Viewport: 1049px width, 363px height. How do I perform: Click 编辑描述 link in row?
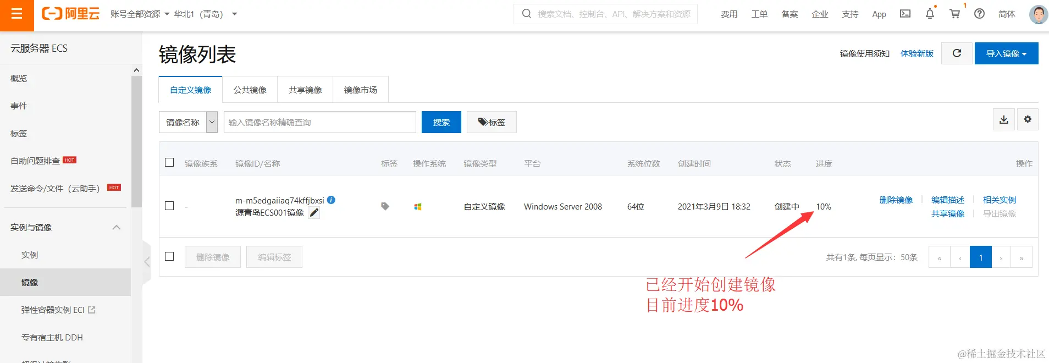(948, 200)
